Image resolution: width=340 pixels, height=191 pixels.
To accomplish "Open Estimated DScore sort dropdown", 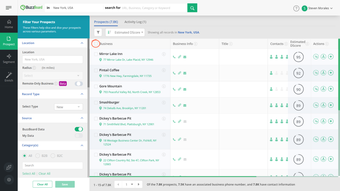I will click(x=125, y=32).
